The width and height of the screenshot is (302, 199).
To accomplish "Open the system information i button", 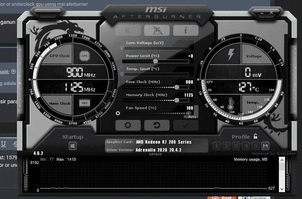I will [186, 30].
